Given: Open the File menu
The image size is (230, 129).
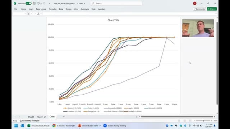Looking at the screenshot, I should point(16,9).
